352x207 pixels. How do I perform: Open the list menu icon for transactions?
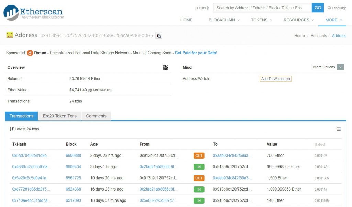point(339,129)
